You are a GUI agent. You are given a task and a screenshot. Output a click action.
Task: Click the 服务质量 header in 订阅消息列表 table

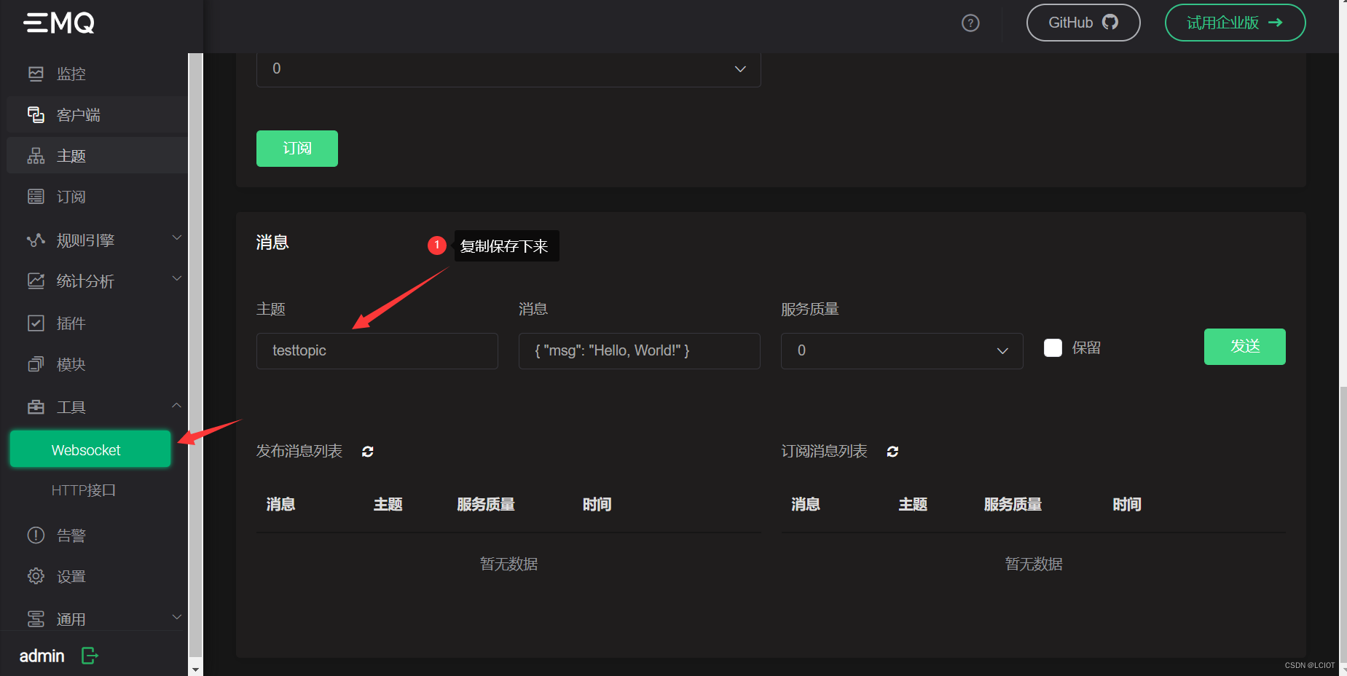[1013, 504]
